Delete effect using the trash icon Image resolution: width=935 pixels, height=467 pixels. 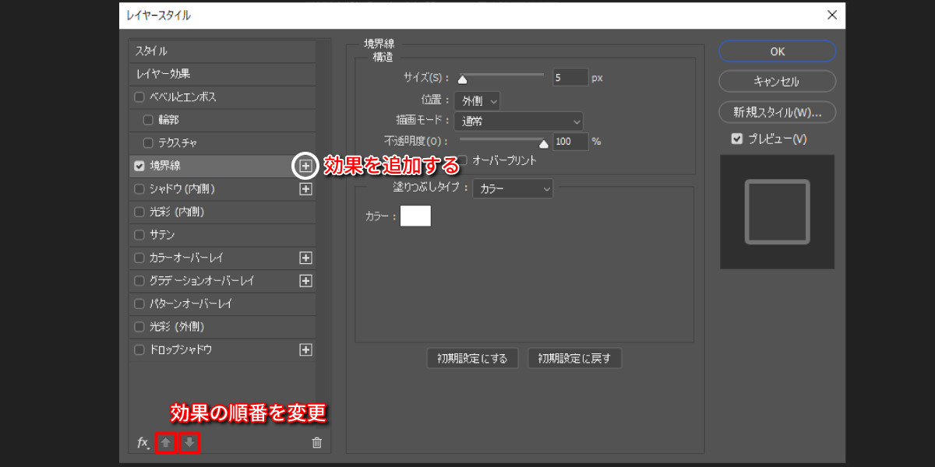tap(316, 443)
